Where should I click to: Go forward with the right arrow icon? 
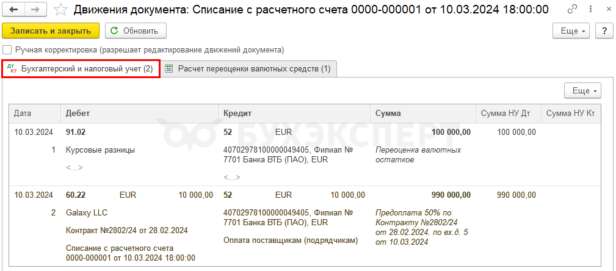tap(35, 9)
